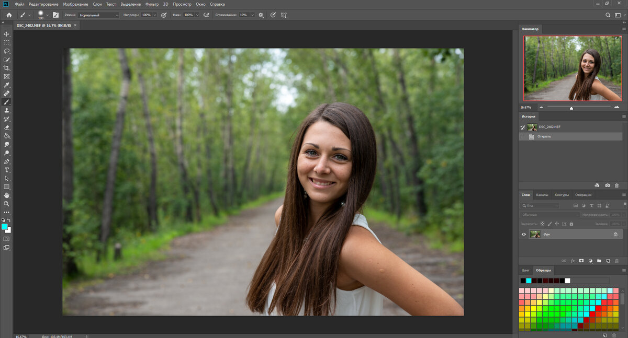
Task: Select the Healing Brush tool
Action: click(x=7, y=94)
